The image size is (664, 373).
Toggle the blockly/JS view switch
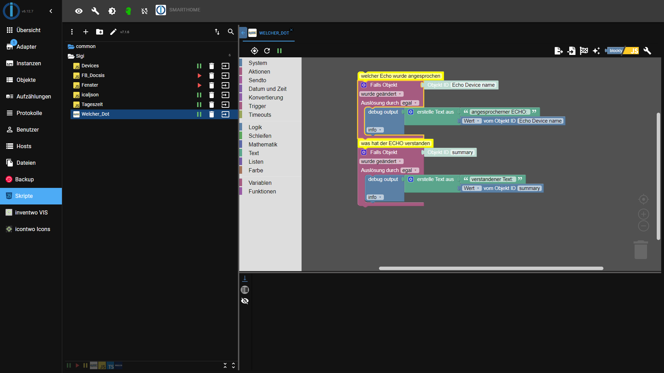(622, 51)
